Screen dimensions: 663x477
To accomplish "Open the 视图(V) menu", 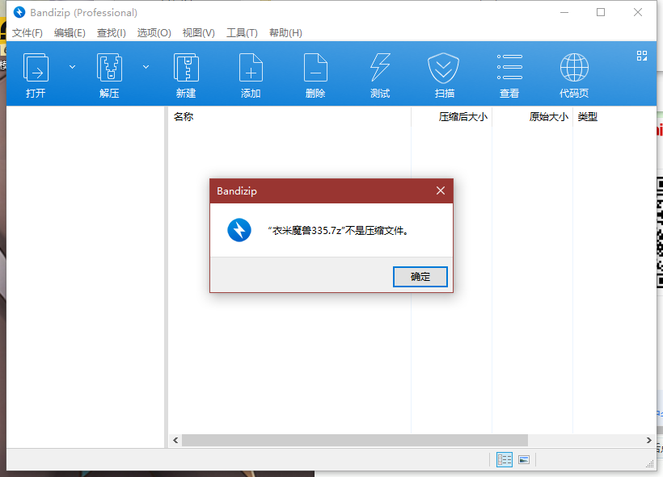I will [x=199, y=33].
